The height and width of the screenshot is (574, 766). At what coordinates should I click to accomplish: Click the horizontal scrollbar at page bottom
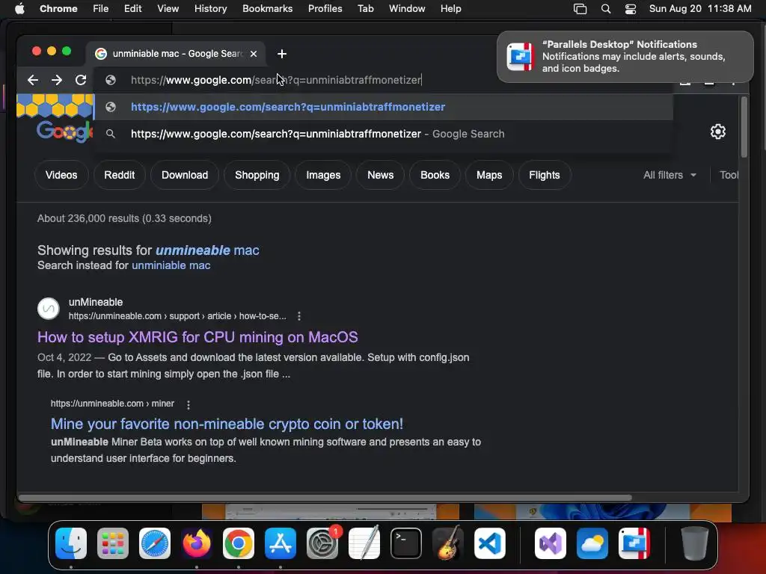(x=325, y=498)
